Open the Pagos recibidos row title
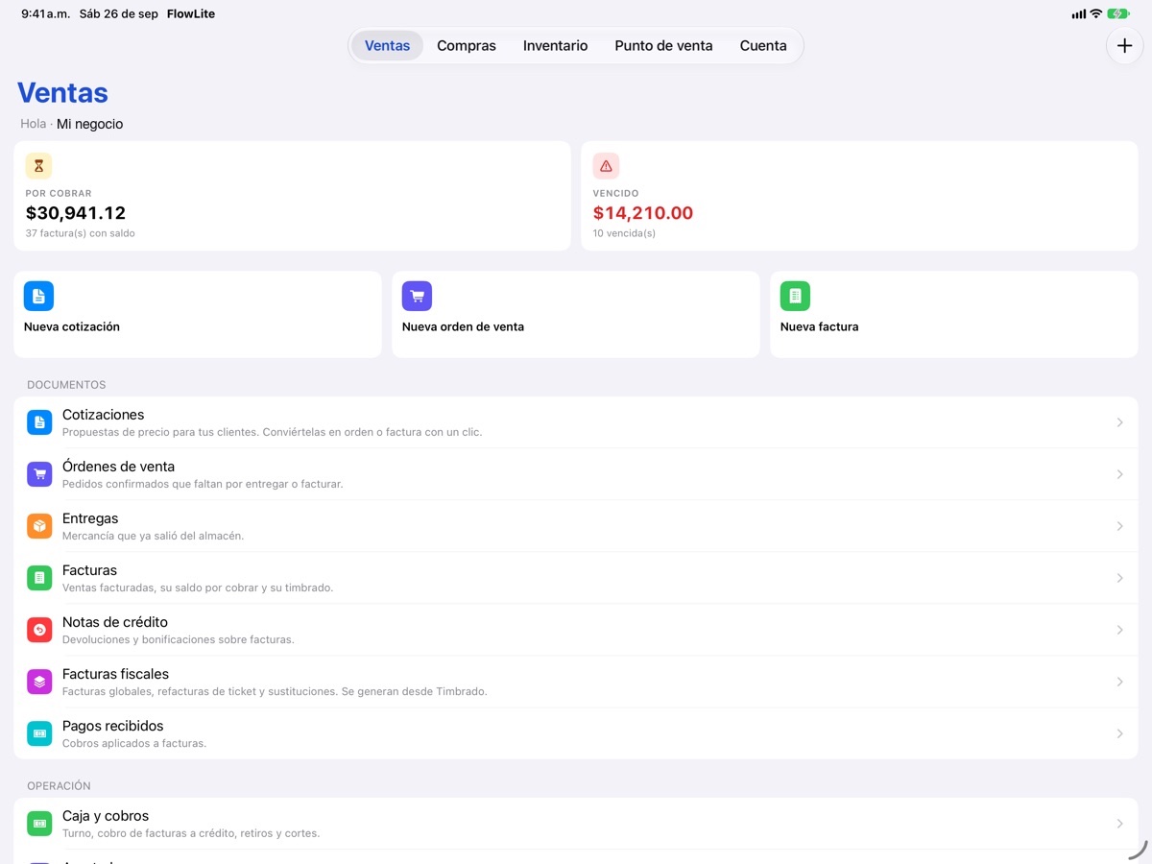Image resolution: width=1152 pixels, height=864 pixels. click(x=113, y=726)
